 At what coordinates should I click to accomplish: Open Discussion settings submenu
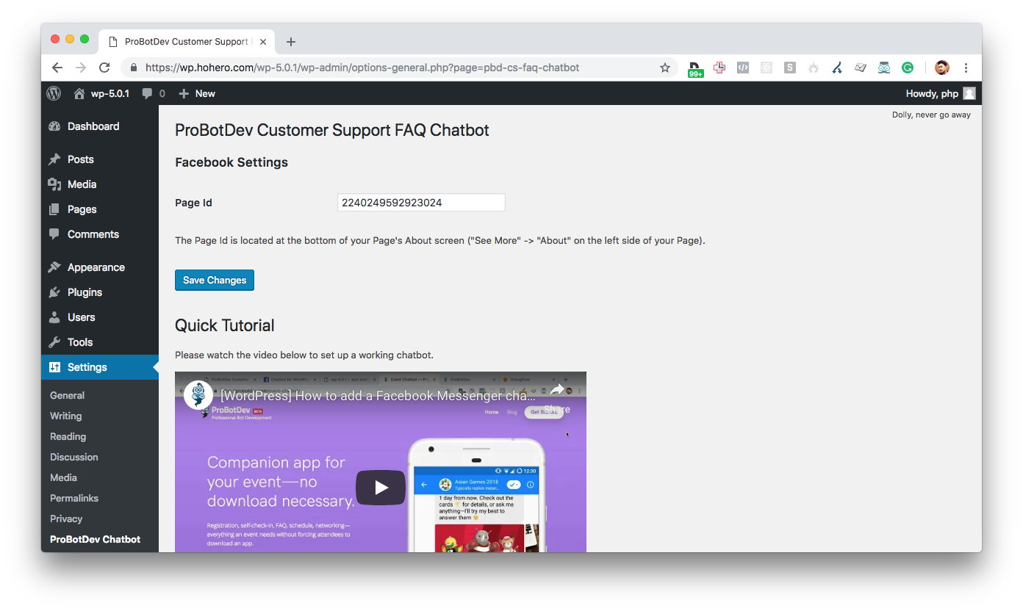coord(74,457)
